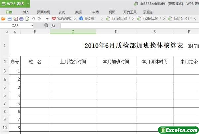Click the 本月调休时间 header cell
Viewport: 199px width, 134px height.
[155, 62]
